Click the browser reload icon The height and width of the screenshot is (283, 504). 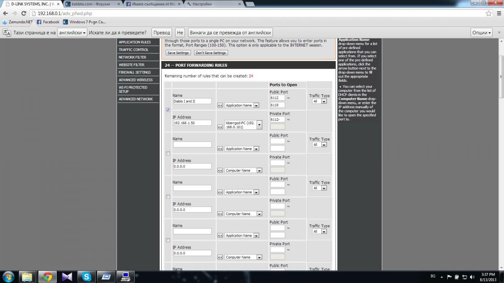(x=23, y=13)
